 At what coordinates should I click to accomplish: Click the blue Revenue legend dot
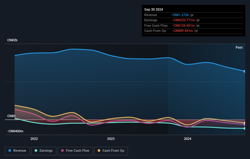[10, 151]
